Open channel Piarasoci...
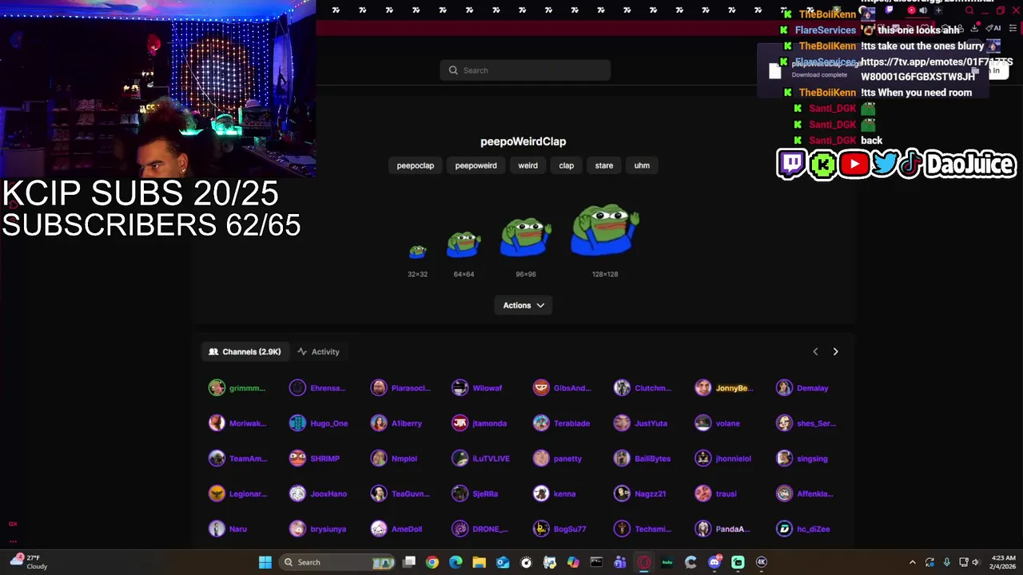1023x575 pixels. coord(400,388)
